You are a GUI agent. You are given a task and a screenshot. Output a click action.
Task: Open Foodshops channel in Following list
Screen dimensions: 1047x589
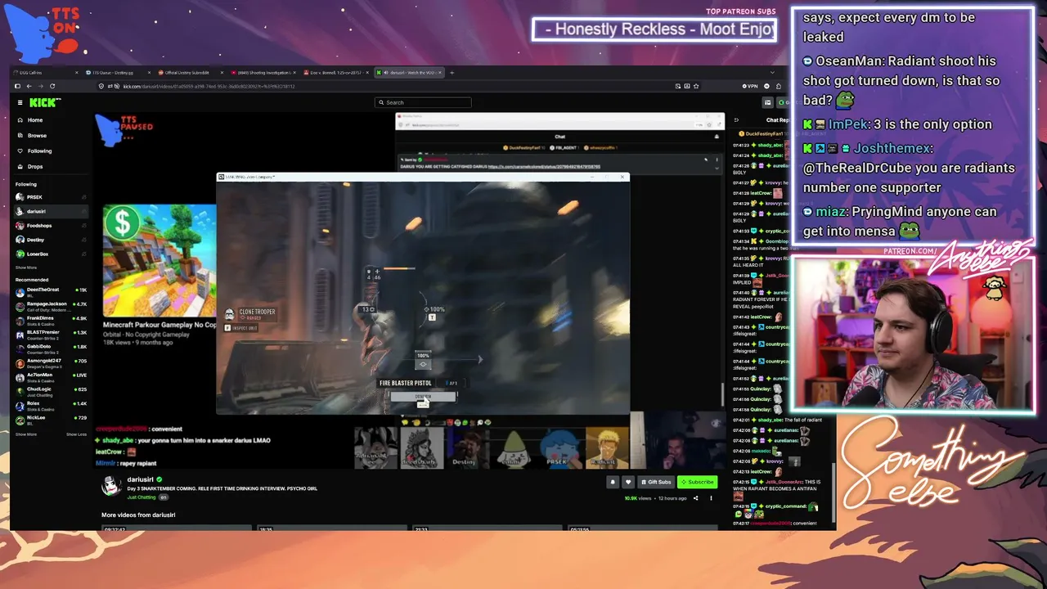click(x=51, y=226)
